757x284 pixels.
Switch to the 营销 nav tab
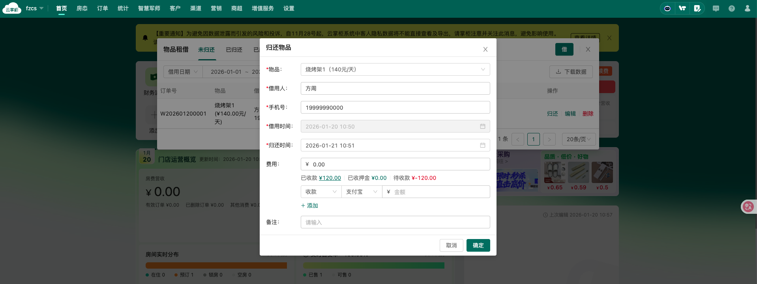216,8
